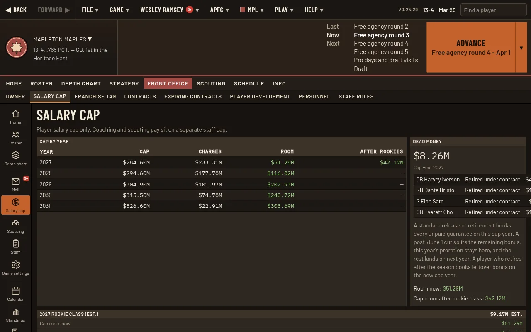The height and width of the screenshot is (332, 531).
Task: Open the Help dropdown menu
Action: click(x=314, y=10)
